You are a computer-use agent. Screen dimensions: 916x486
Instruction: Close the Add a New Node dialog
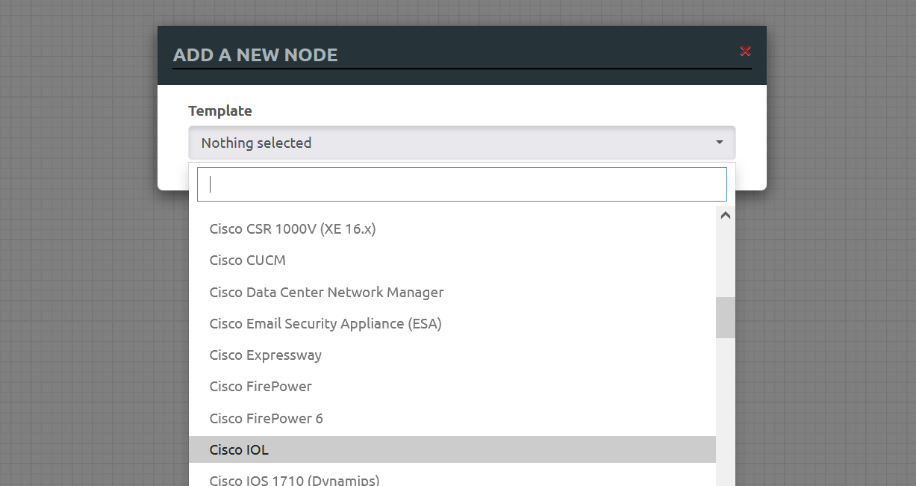click(745, 51)
